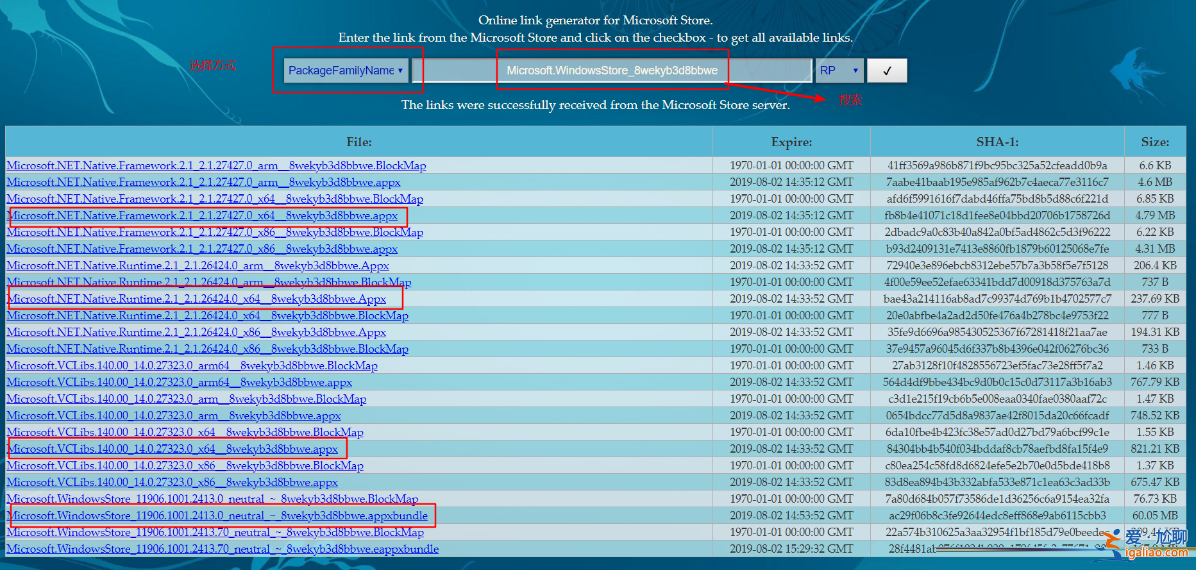Click the File column header
The width and height of the screenshot is (1196, 570).
pos(358,142)
